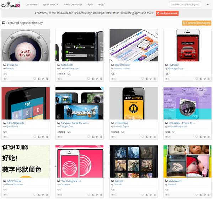The height and width of the screenshot is (199, 213).
Task: Share Survival game on Facebook
Action: pyautogui.click(x=93, y=137)
